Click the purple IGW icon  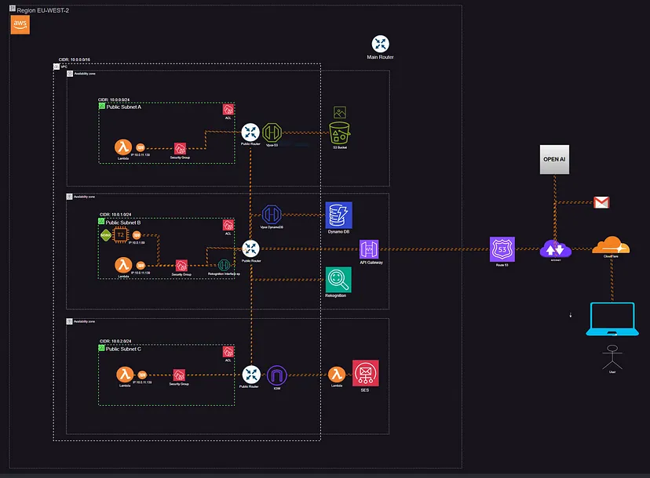277,375
